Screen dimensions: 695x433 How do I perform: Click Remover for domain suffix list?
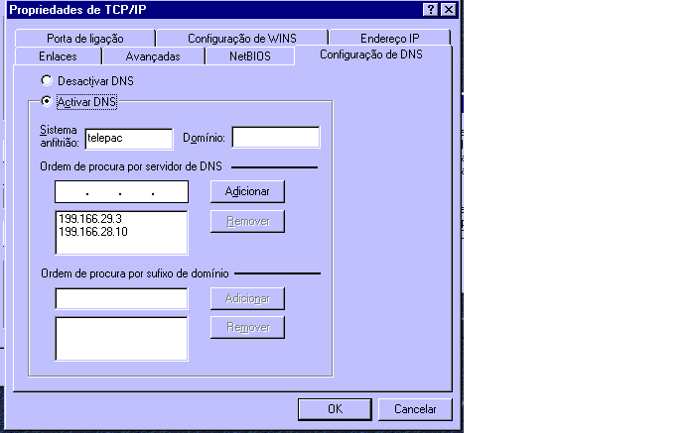click(247, 327)
